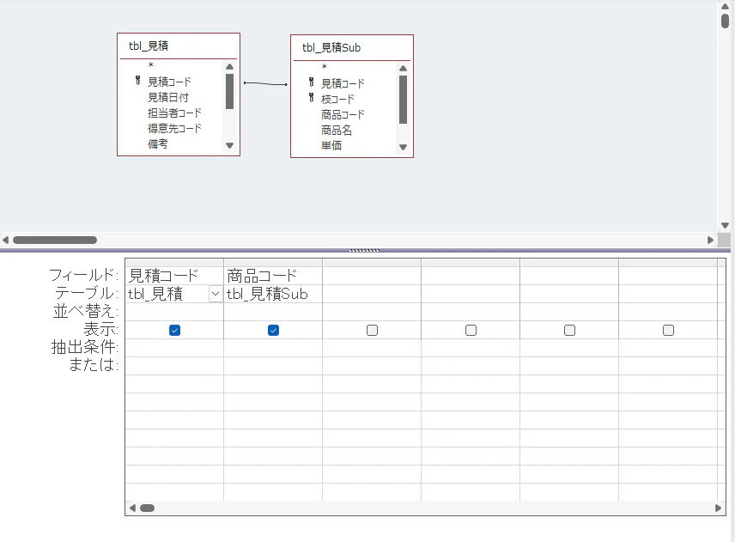Select the 単価 field in tbl_見積Sub
This screenshot has height=542, width=735.
tap(332, 146)
